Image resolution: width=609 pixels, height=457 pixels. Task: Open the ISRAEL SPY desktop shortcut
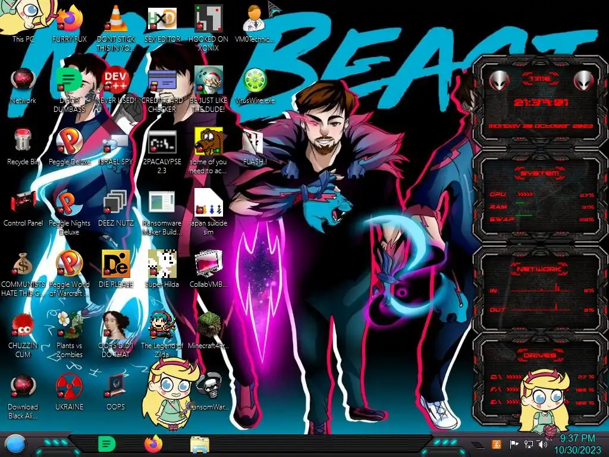pos(116,142)
